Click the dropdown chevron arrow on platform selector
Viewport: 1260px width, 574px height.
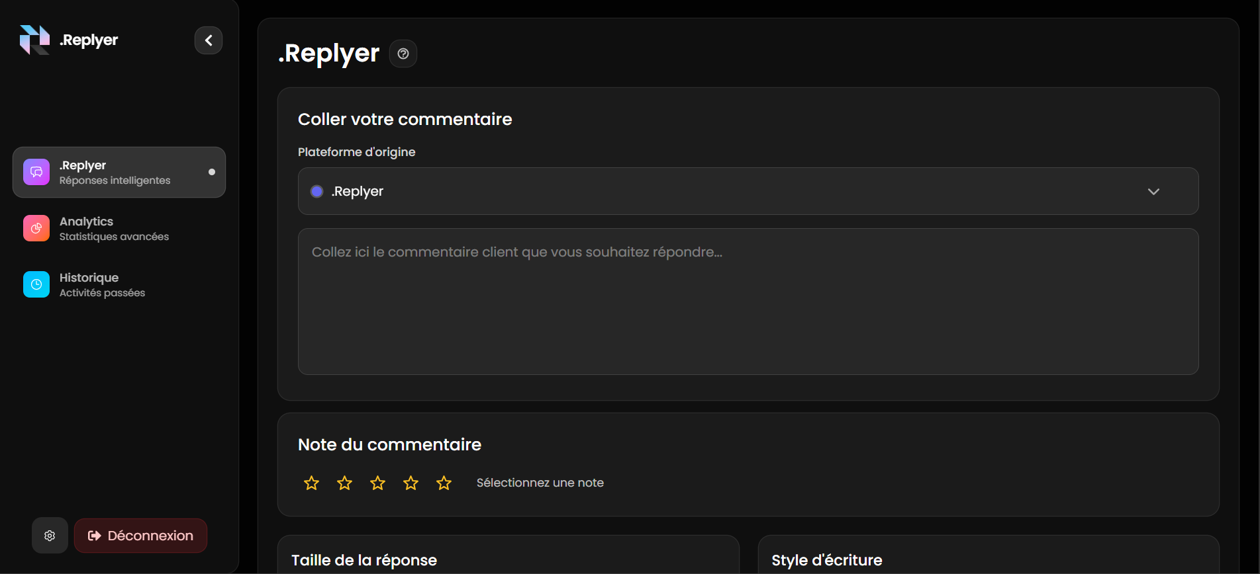(1153, 192)
